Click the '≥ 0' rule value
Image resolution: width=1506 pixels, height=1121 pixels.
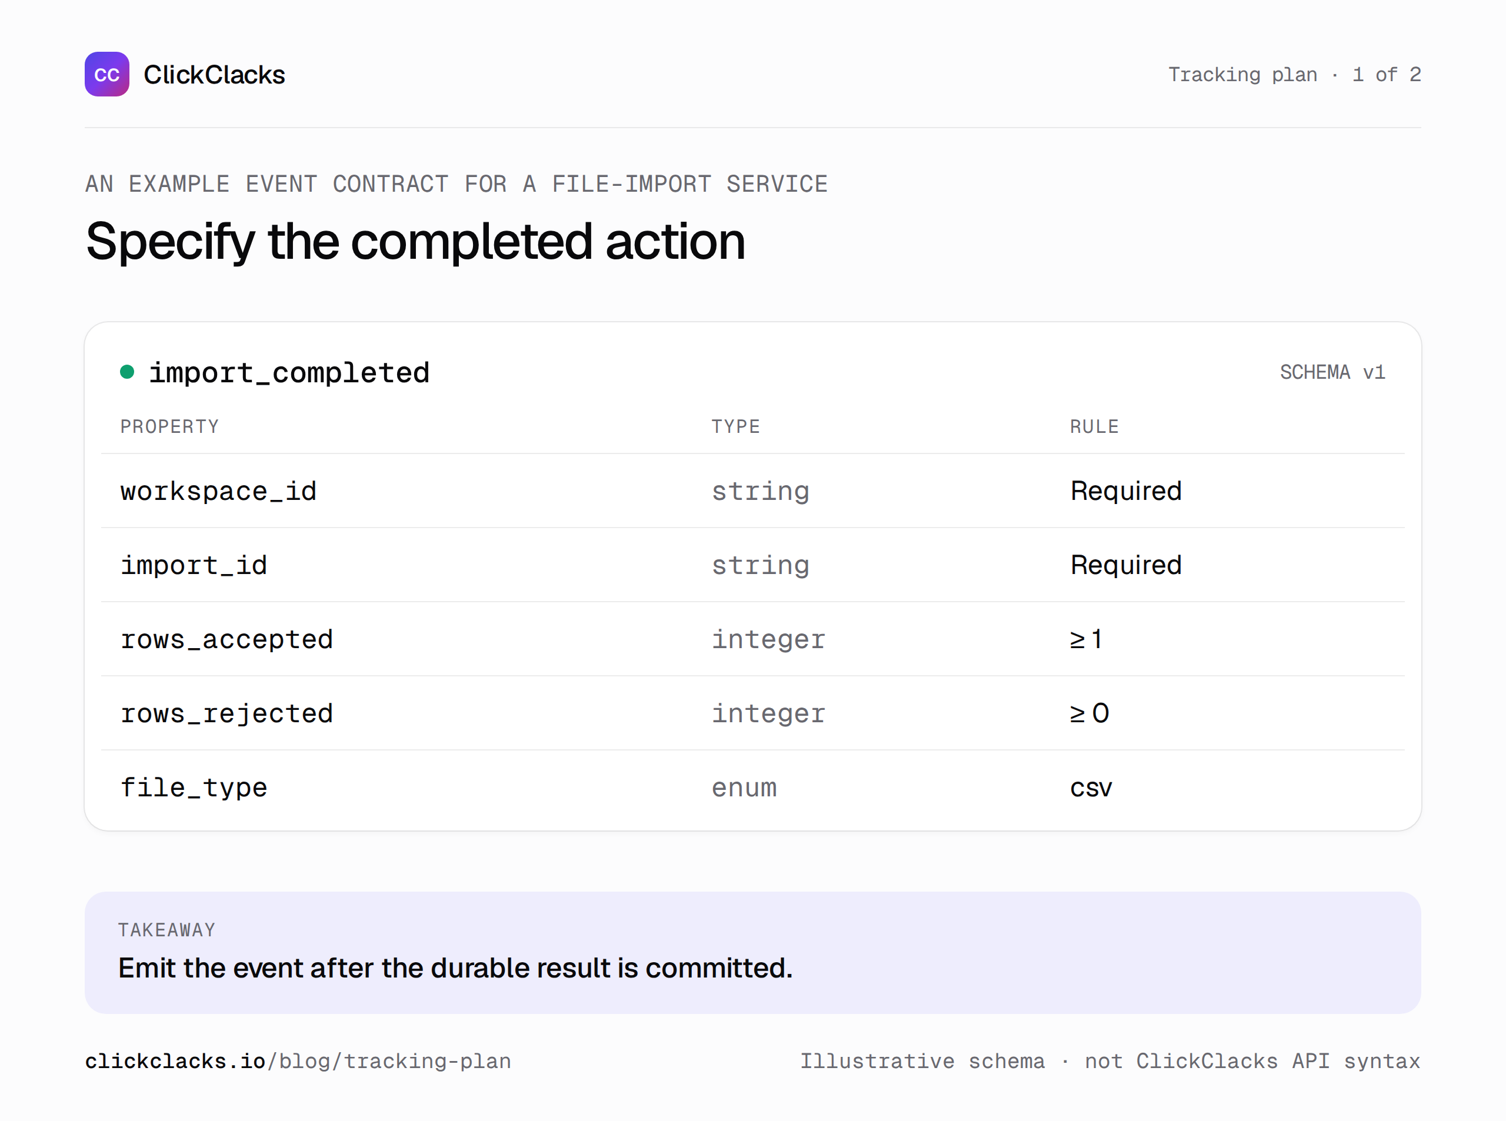point(1090,712)
